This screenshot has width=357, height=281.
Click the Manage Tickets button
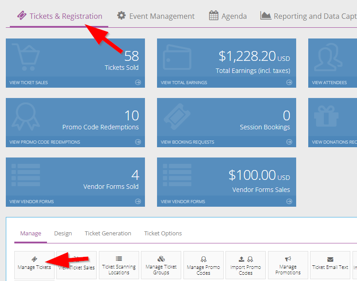(34, 265)
